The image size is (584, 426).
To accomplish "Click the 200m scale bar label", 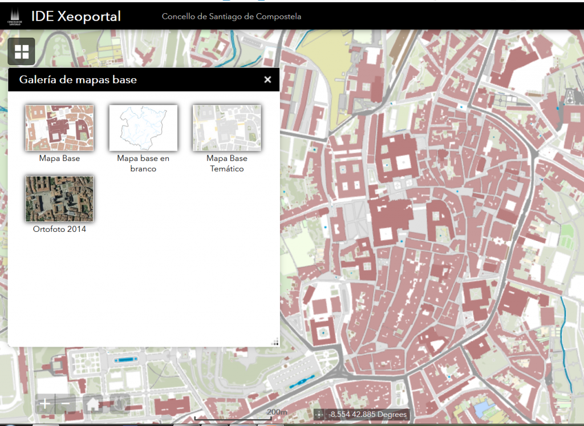I will pyautogui.click(x=277, y=412).
